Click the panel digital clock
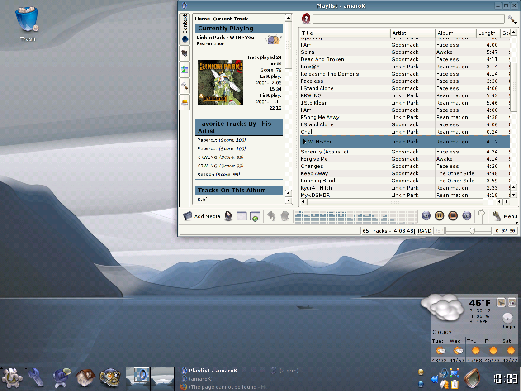The width and height of the screenshot is (521, 391). coord(505,379)
